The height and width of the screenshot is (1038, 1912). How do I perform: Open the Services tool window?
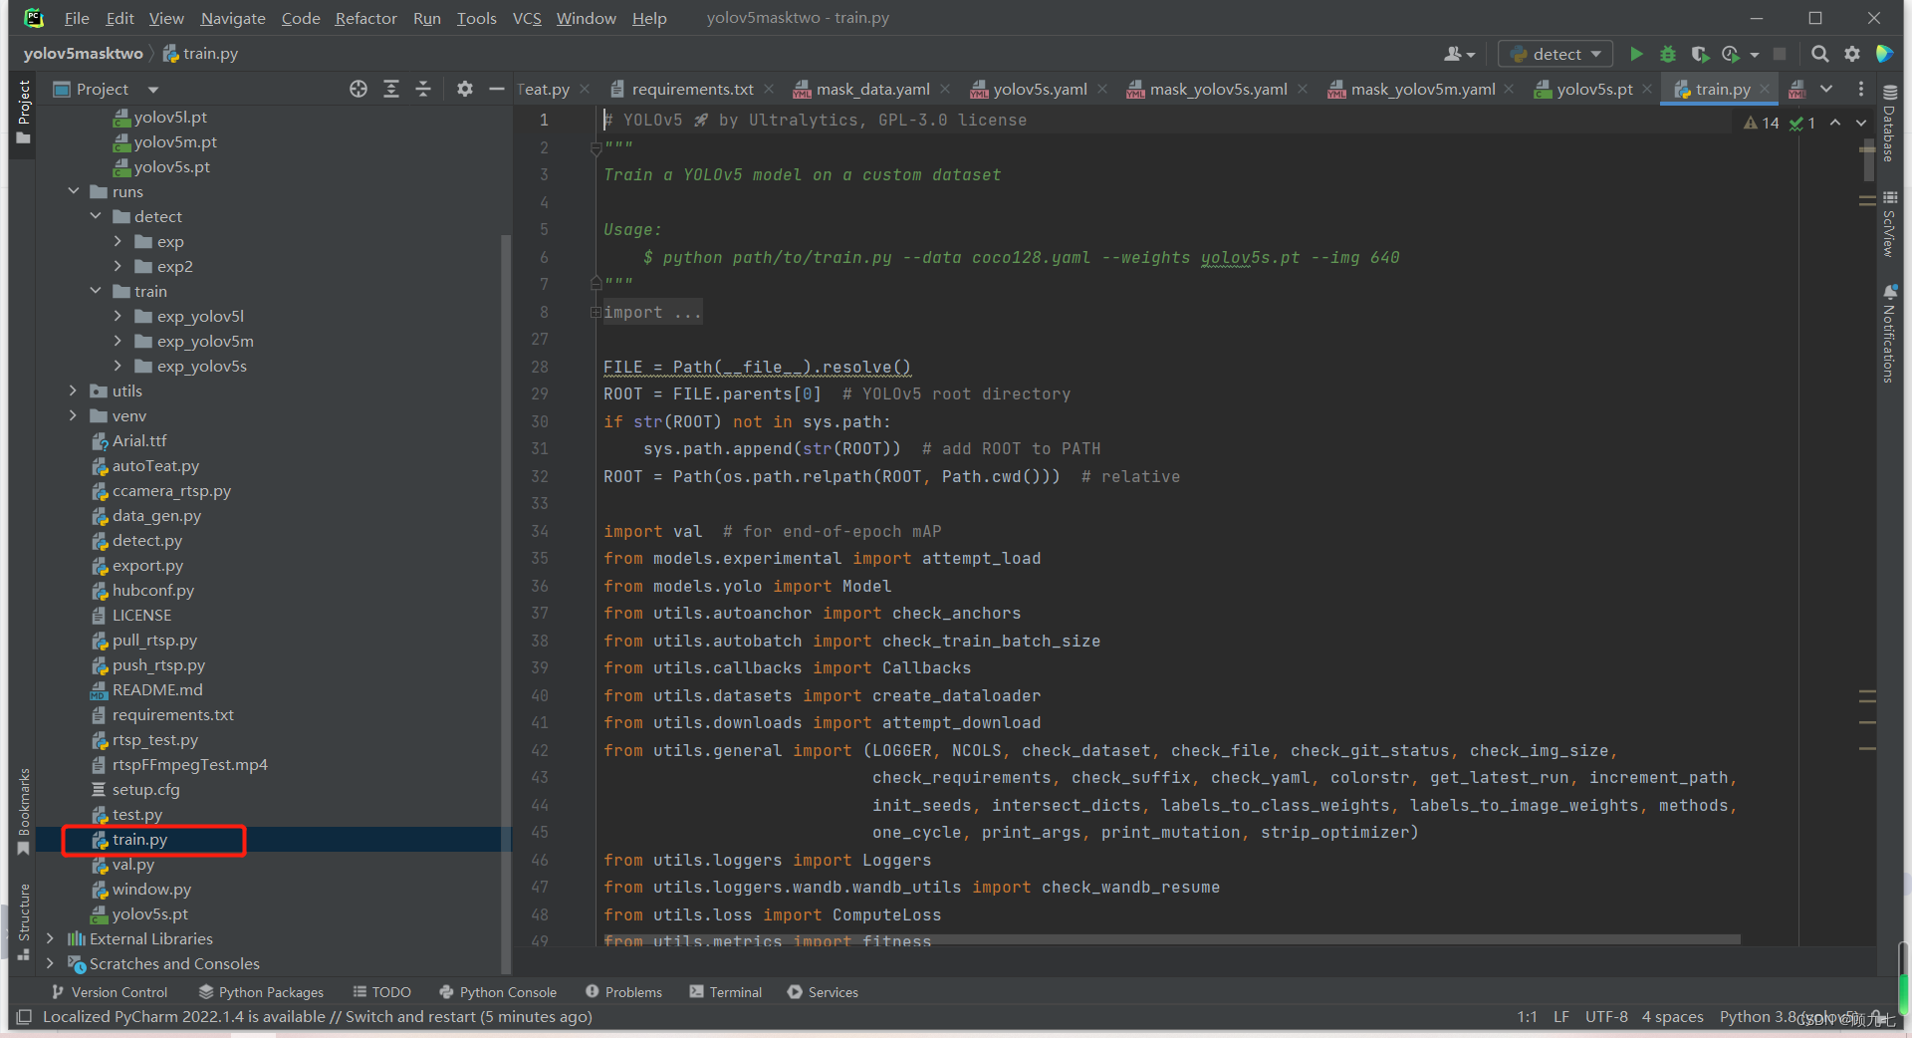pyautogui.click(x=823, y=992)
